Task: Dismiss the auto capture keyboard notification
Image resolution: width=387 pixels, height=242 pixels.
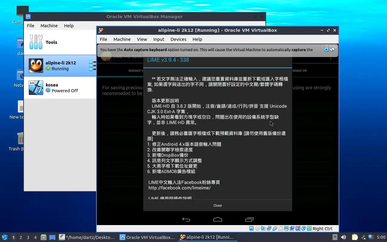Action: click(x=326, y=50)
